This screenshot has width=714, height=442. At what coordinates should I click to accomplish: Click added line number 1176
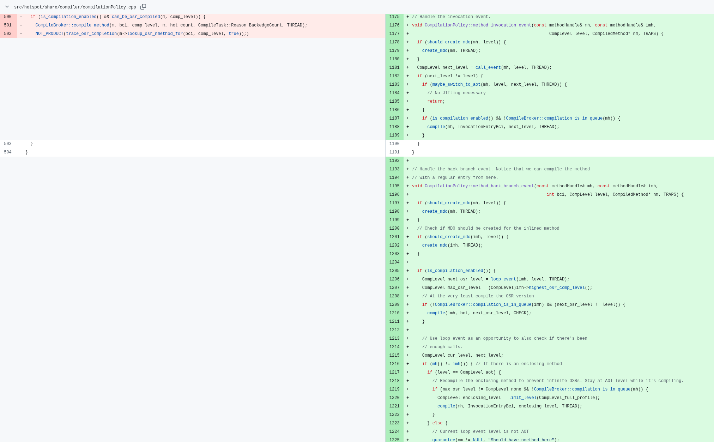tap(394, 25)
